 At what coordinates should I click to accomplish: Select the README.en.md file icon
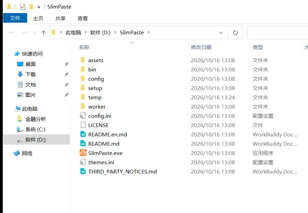pyautogui.click(x=83, y=134)
